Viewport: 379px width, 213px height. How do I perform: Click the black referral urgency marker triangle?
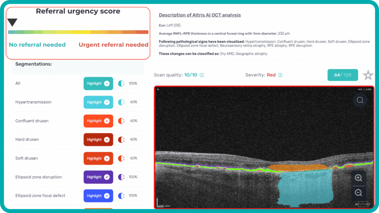tap(12, 22)
